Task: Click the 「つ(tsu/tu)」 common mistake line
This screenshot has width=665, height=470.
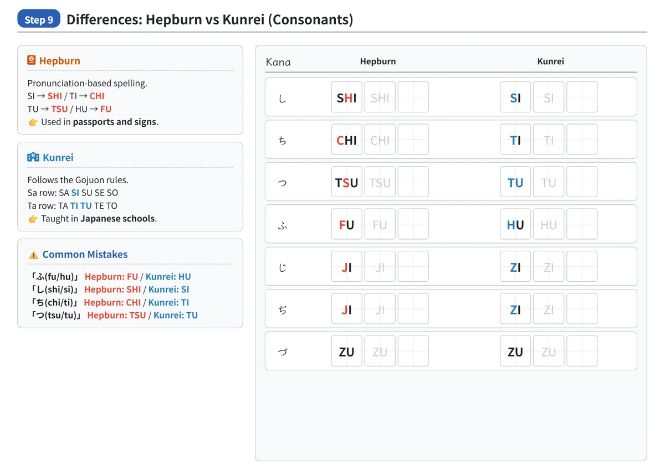Action: 114,315
